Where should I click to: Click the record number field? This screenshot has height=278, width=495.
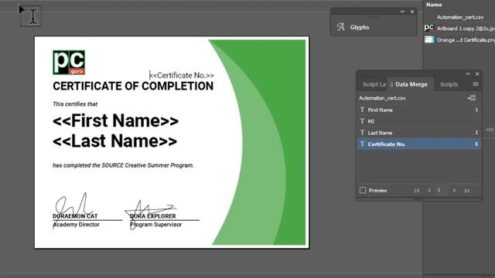440,190
